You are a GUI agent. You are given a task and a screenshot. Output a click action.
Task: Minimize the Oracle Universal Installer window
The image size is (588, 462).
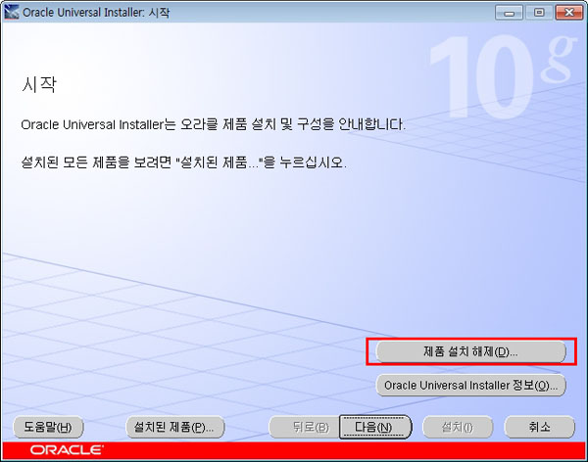coord(509,13)
